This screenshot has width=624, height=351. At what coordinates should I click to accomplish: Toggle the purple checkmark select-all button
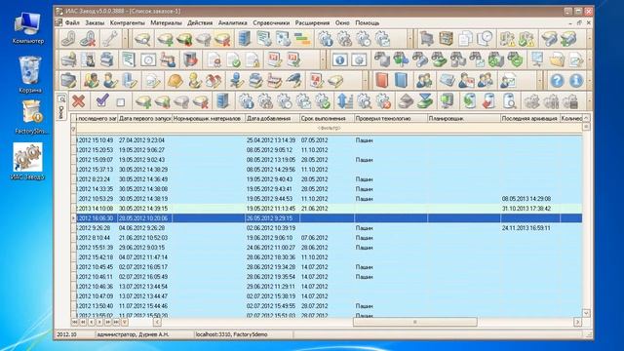(x=101, y=101)
